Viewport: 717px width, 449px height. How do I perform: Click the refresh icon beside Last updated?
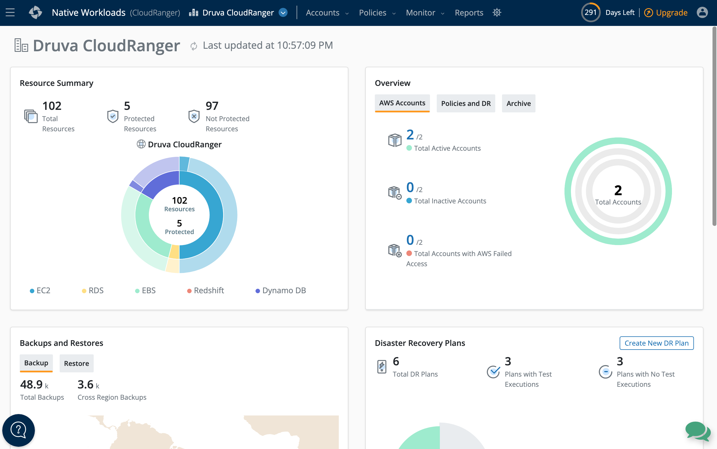pos(194,46)
